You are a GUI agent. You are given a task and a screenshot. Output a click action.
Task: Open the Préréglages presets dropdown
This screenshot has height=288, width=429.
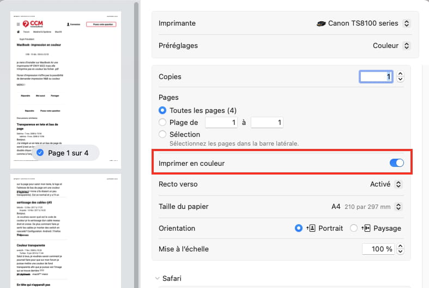(406, 46)
